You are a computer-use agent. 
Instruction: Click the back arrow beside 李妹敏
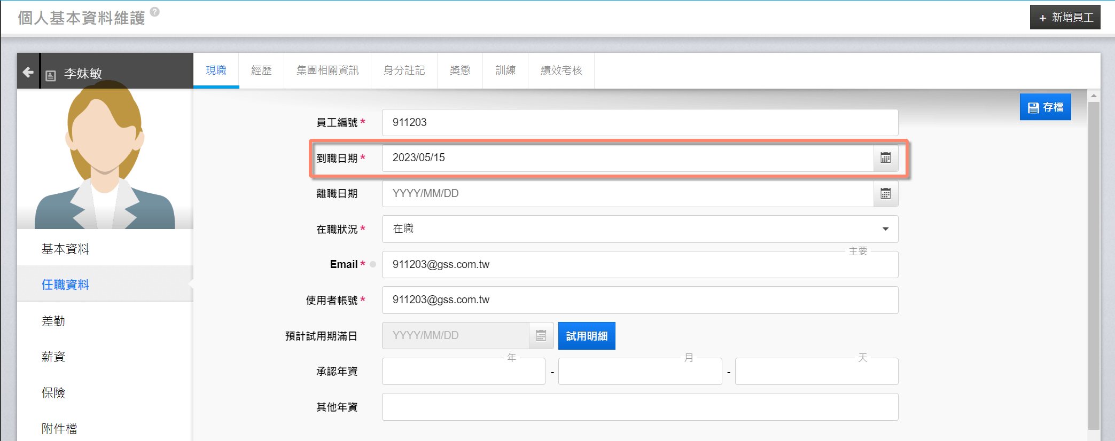pos(28,72)
